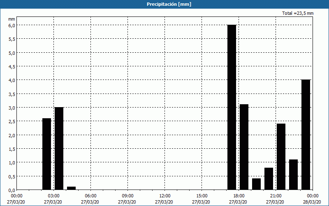Screen dimensions: 329x206
Task: Click the 1,0 y-axis label
Action: (x=12, y=163)
